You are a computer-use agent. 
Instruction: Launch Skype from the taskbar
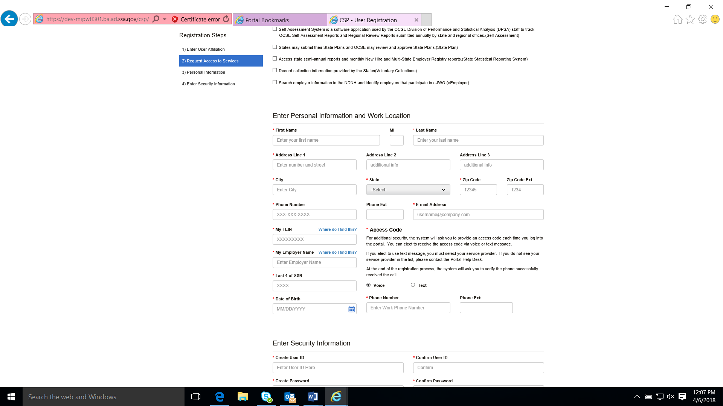click(x=266, y=397)
